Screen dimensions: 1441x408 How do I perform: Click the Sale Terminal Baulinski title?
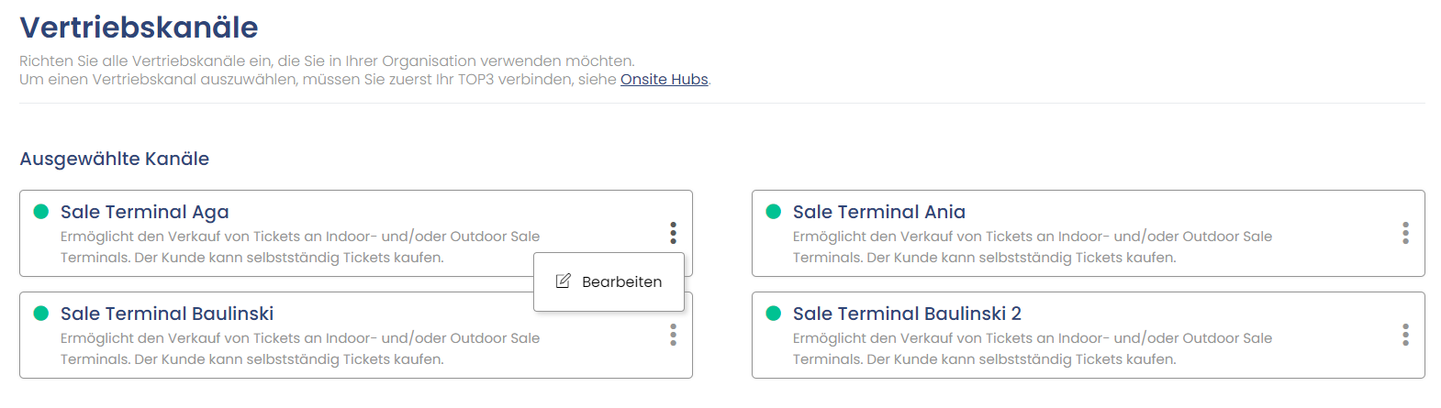click(x=167, y=314)
